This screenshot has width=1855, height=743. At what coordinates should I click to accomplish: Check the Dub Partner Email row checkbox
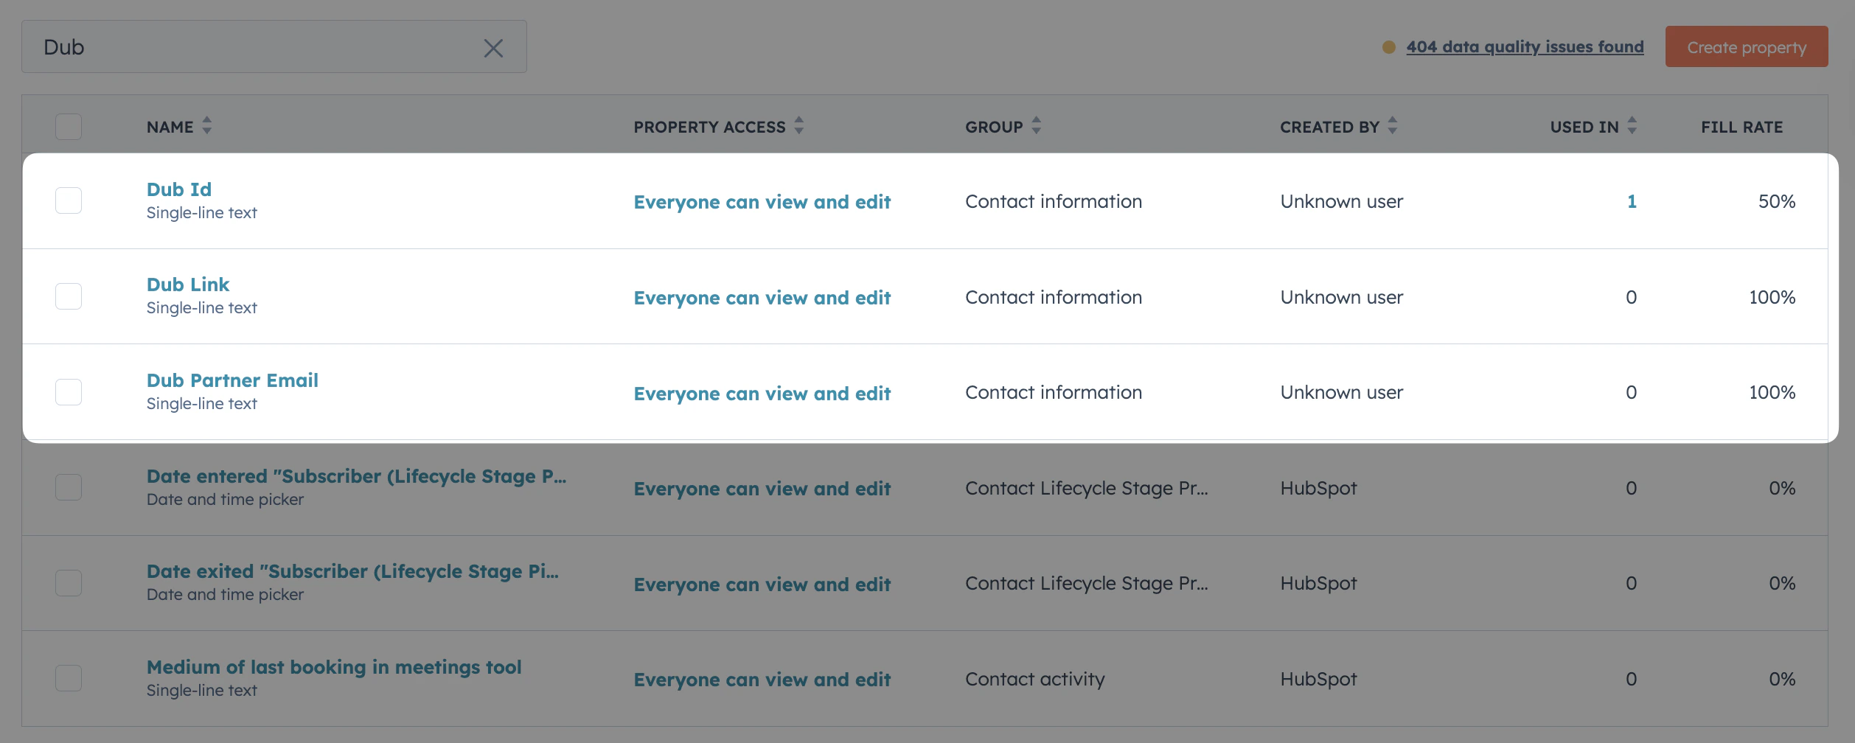[68, 391]
